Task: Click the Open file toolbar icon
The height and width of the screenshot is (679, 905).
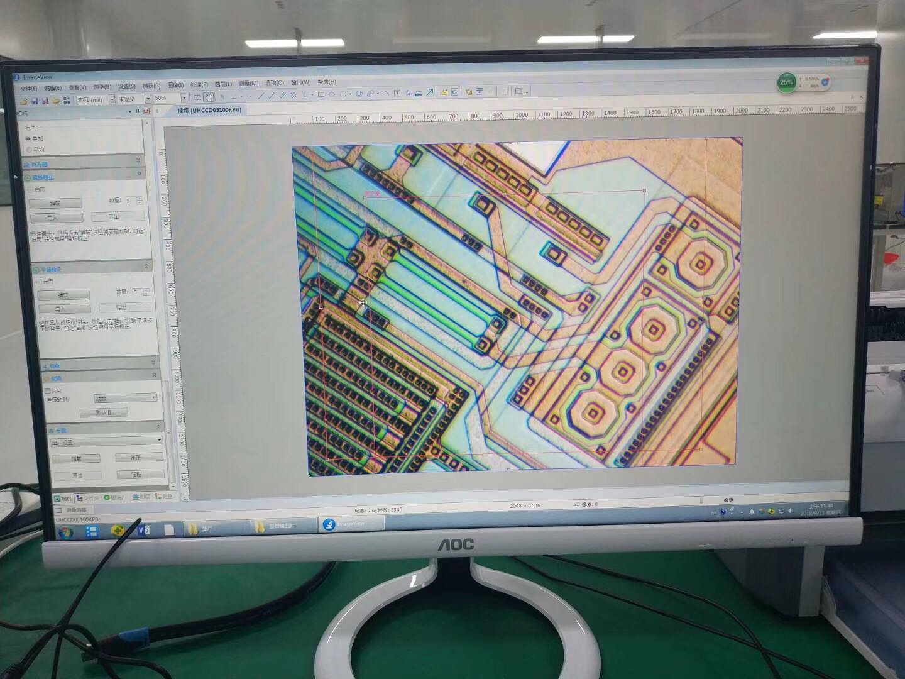Action: [24, 101]
